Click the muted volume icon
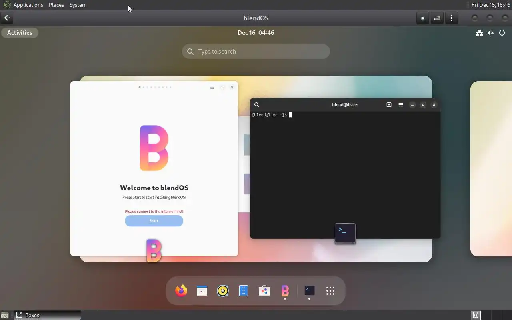Viewport: 512px width, 320px height. pos(491,33)
